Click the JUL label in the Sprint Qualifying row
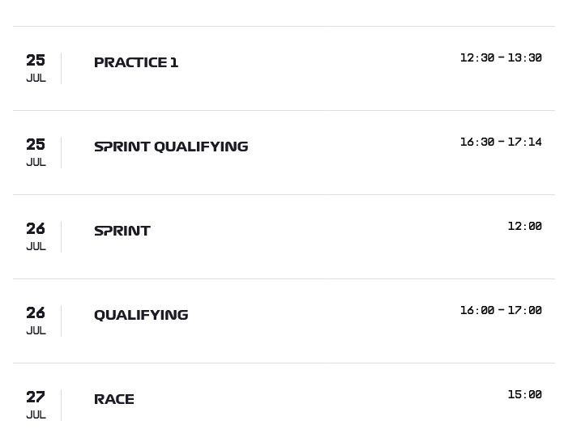The height and width of the screenshot is (442, 568). (36, 162)
